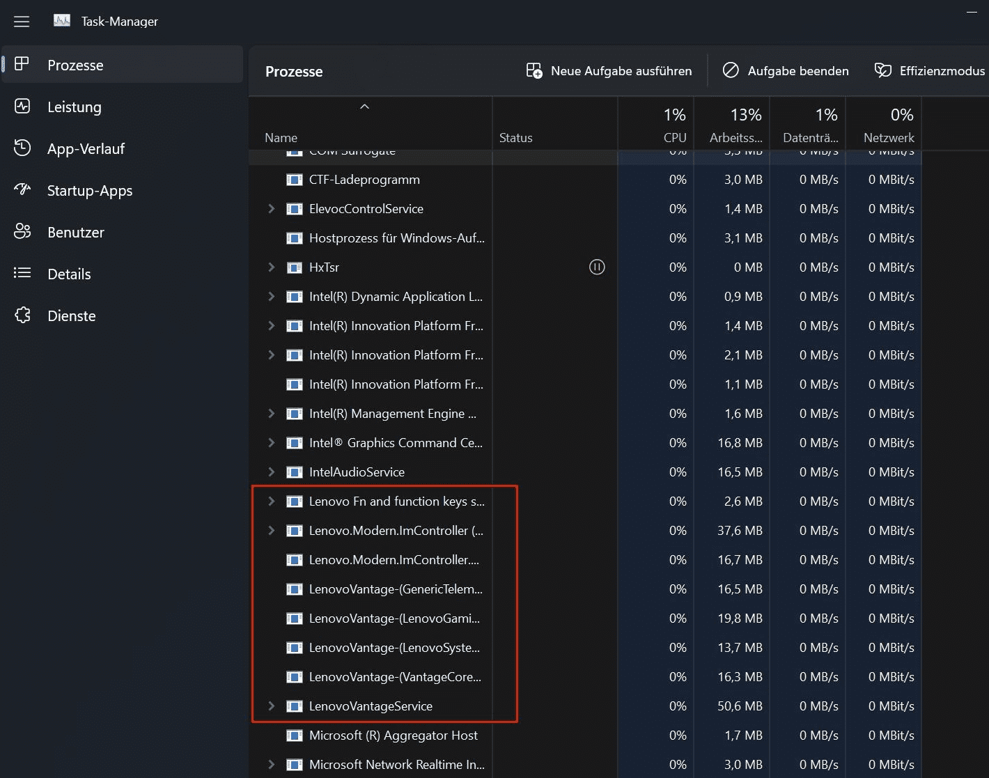This screenshot has width=989, height=778.
Task: Click the Startup-Apps icon
Action: [x=22, y=189]
